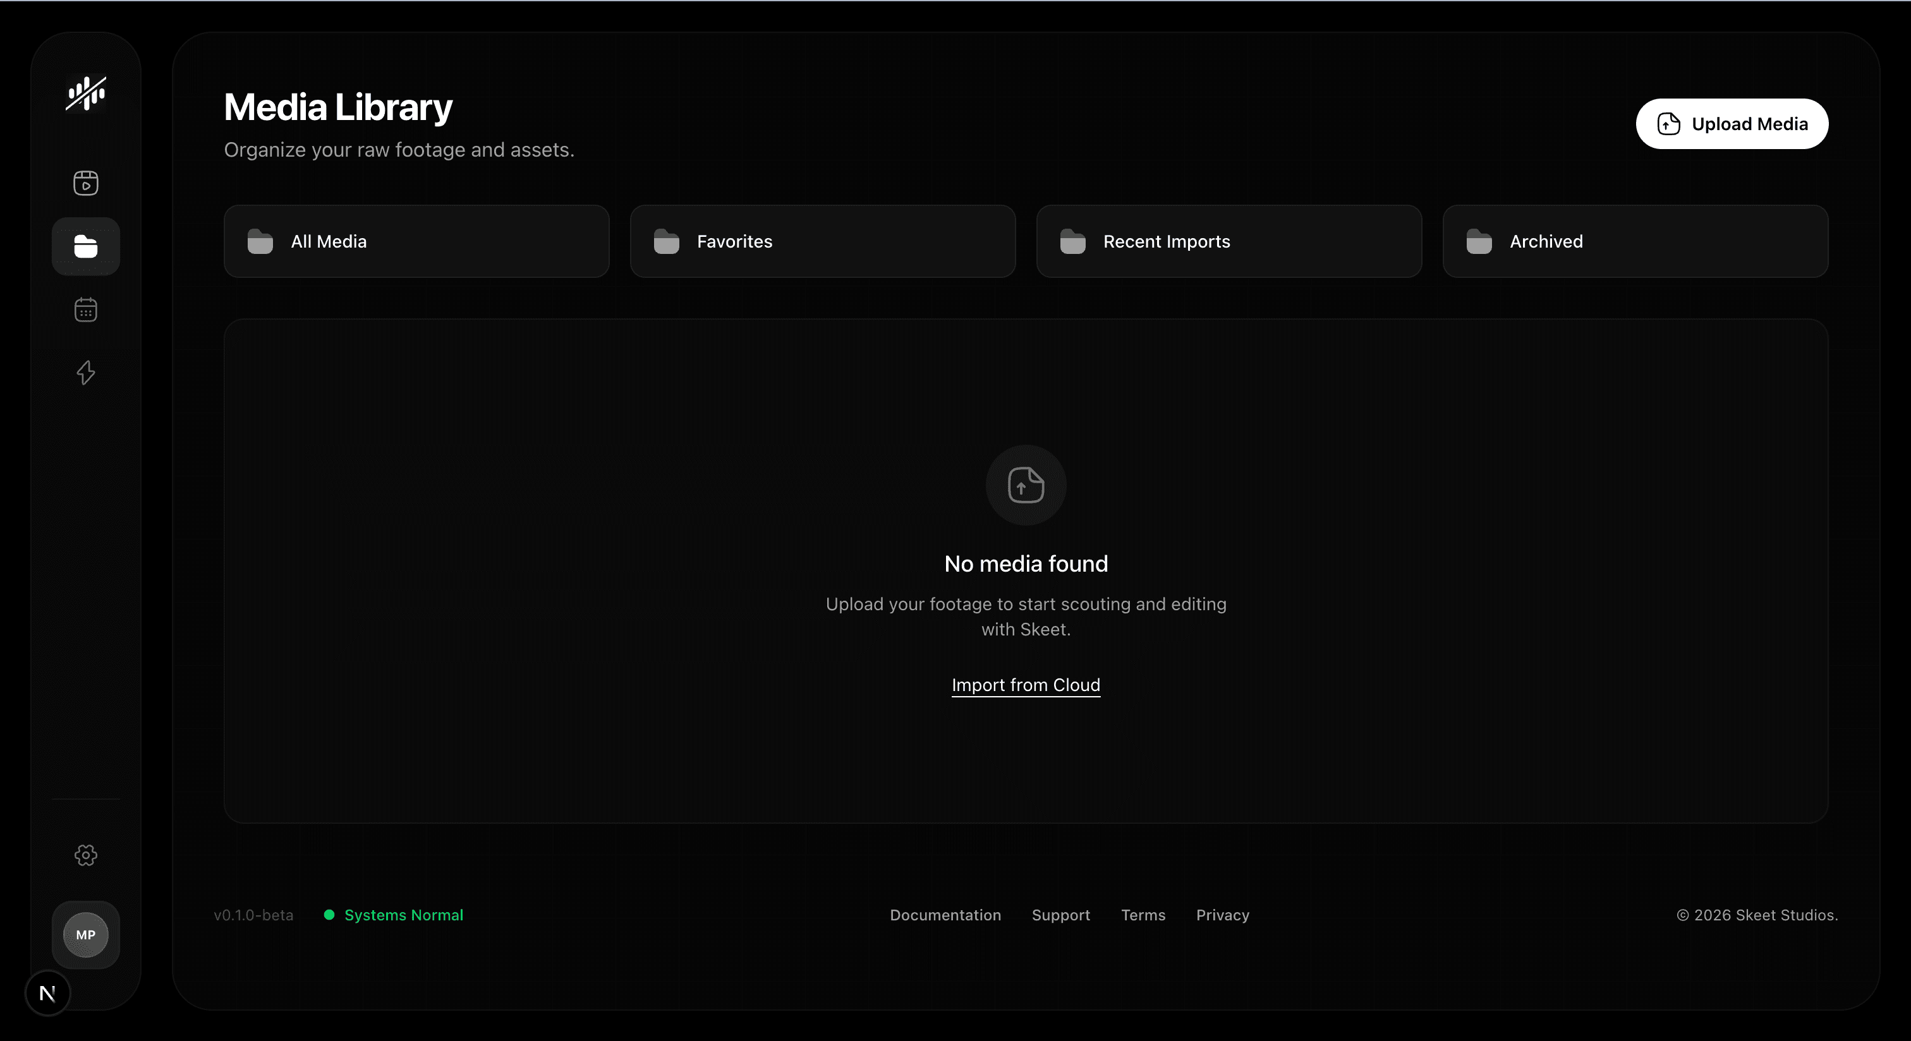The height and width of the screenshot is (1041, 1911).
Task: Click the upload icon in empty state
Action: click(1025, 485)
